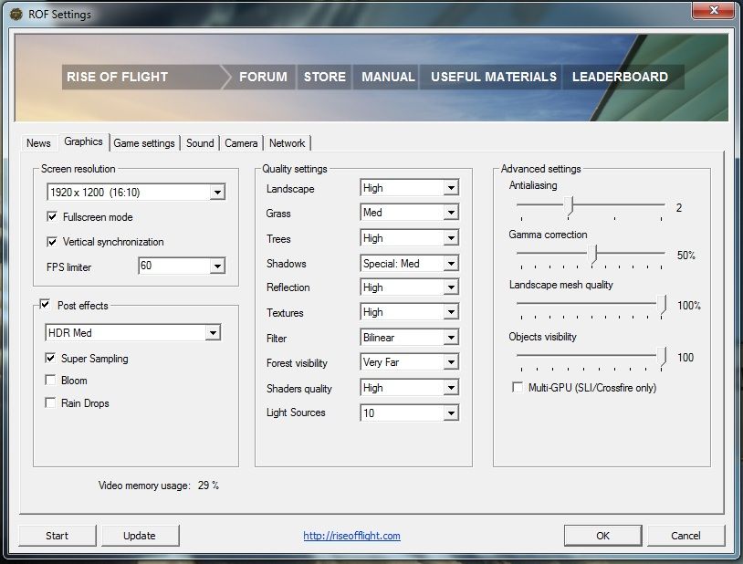Uncheck Super Sampling
743x564 pixels.
click(50, 358)
